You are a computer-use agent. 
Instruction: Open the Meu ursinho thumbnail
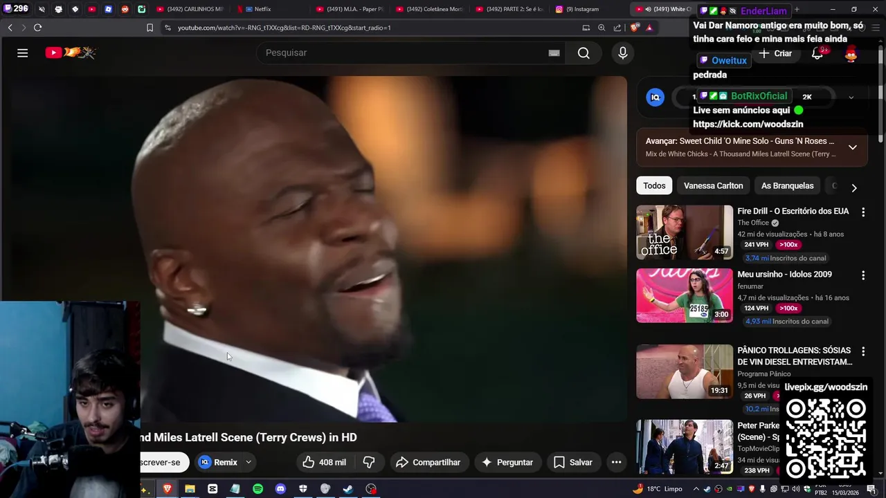[684, 295]
